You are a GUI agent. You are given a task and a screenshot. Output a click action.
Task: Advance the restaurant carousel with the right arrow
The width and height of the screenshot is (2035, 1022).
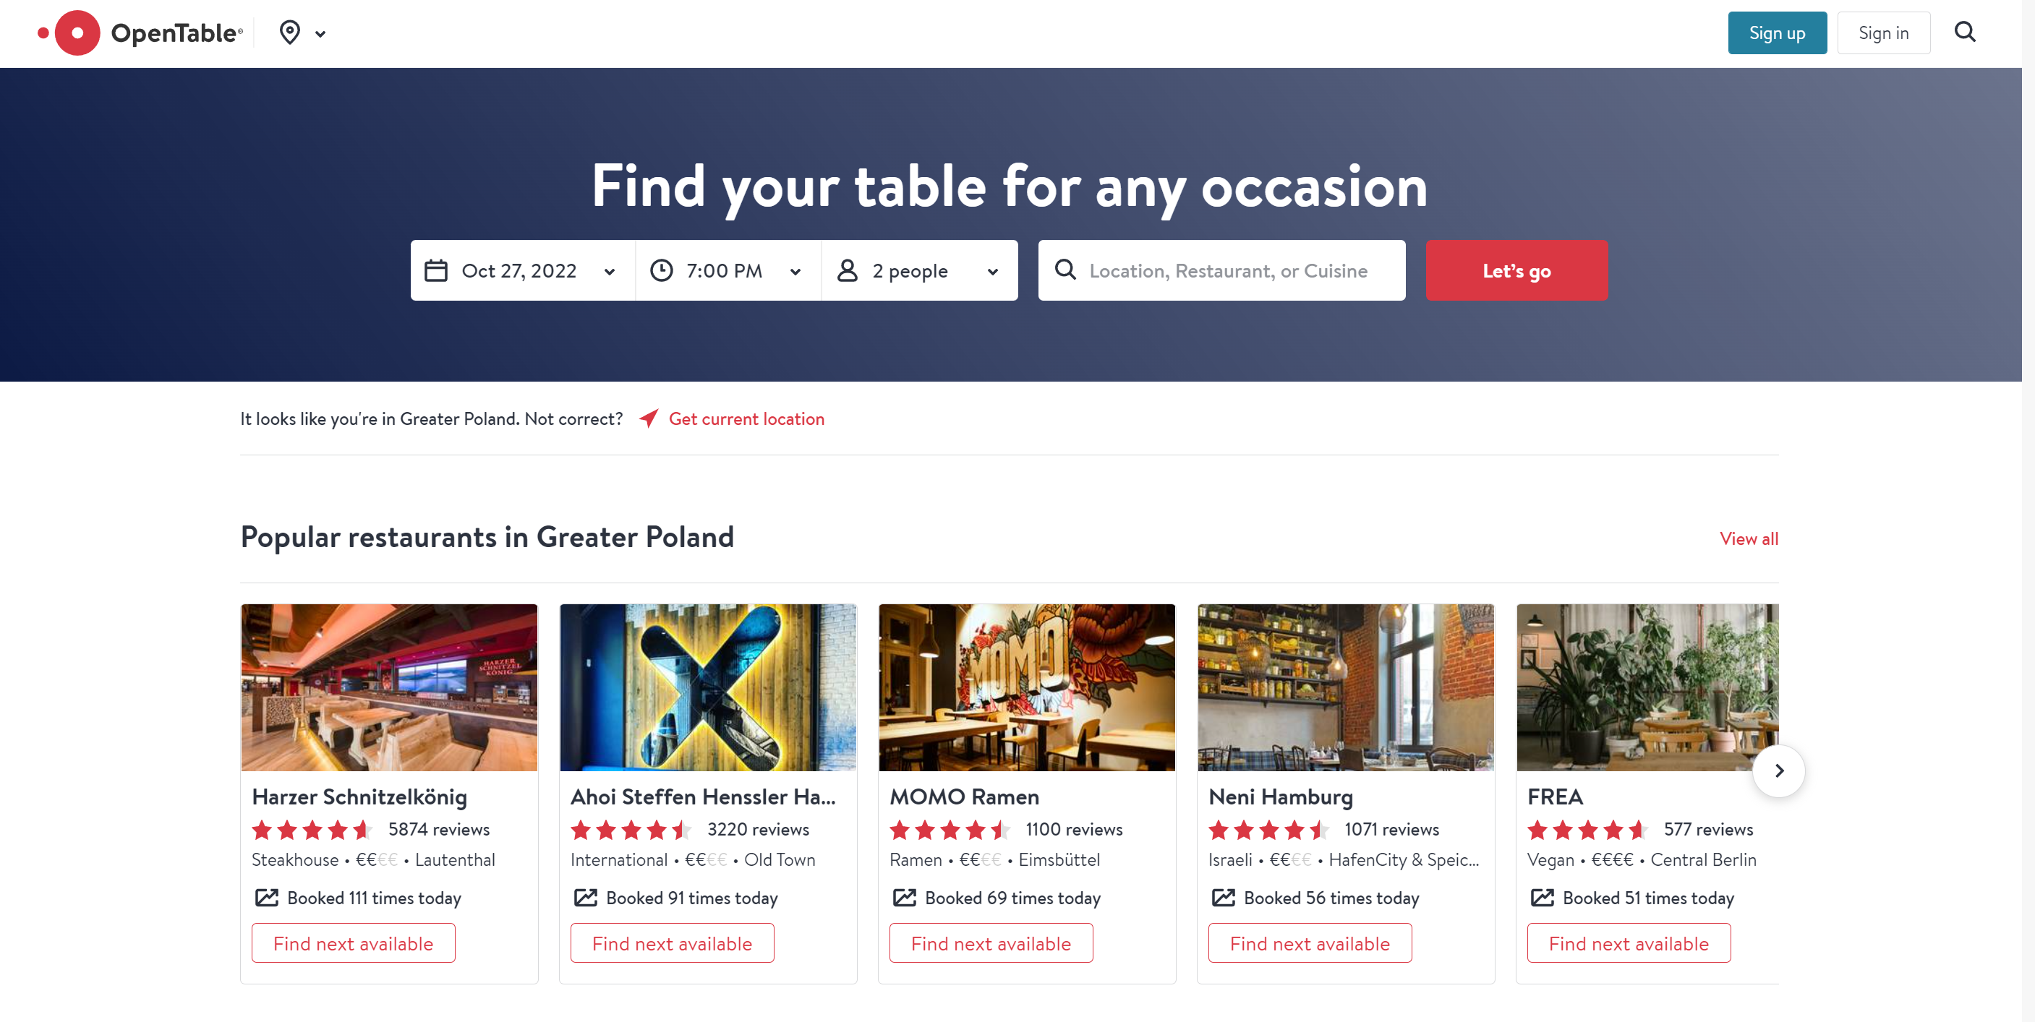tap(1778, 770)
